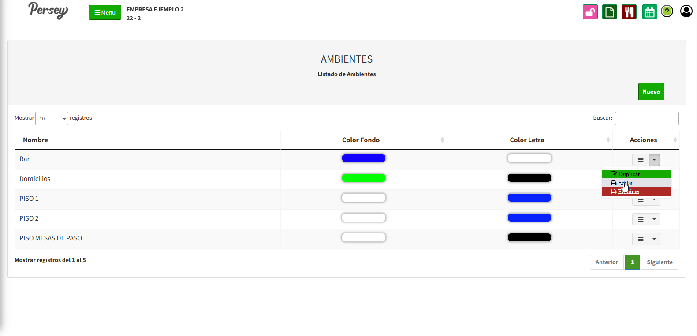Click the green Nuevo button
Image resolution: width=697 pixels, height=336 pixels.
click(x=651, y=92)
